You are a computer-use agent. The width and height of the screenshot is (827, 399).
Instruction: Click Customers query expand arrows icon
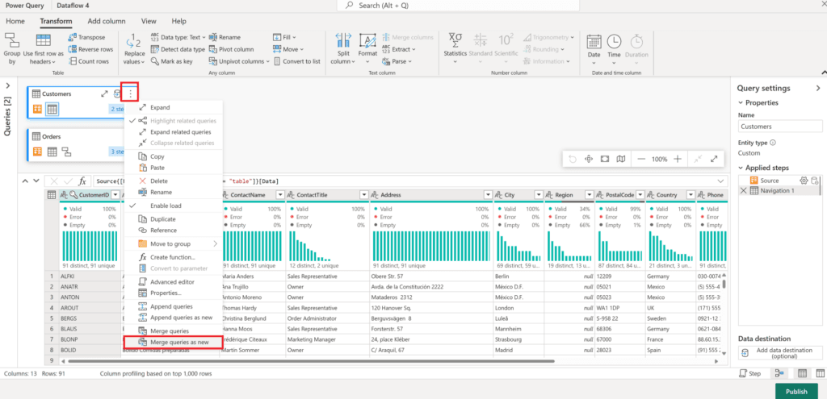pos(104,94)
